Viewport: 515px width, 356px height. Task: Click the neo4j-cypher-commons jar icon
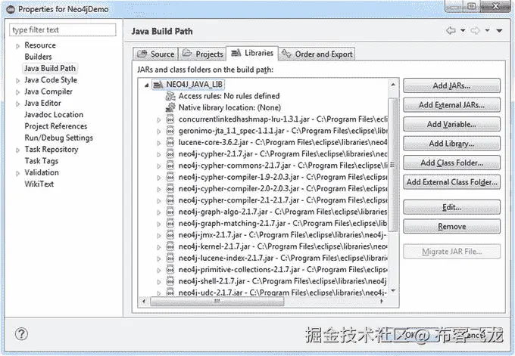click(170, 166)
